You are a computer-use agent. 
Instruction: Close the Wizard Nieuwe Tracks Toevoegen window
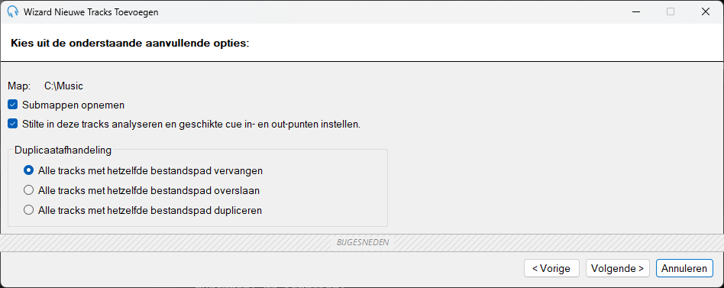[705, 12]
